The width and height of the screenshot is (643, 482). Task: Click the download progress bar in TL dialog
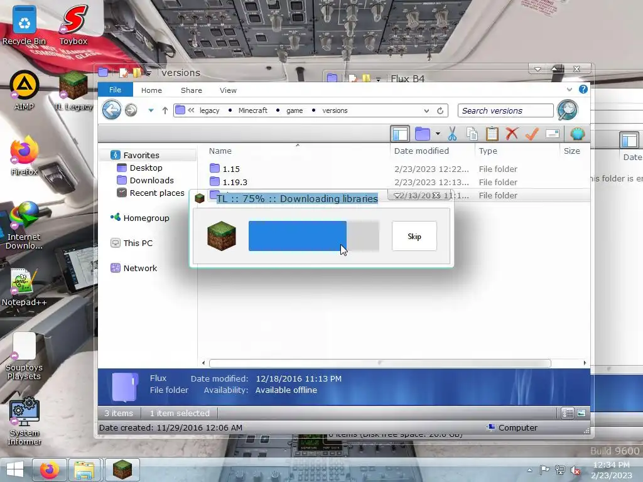pyautogui.click(x=314, y=236)
